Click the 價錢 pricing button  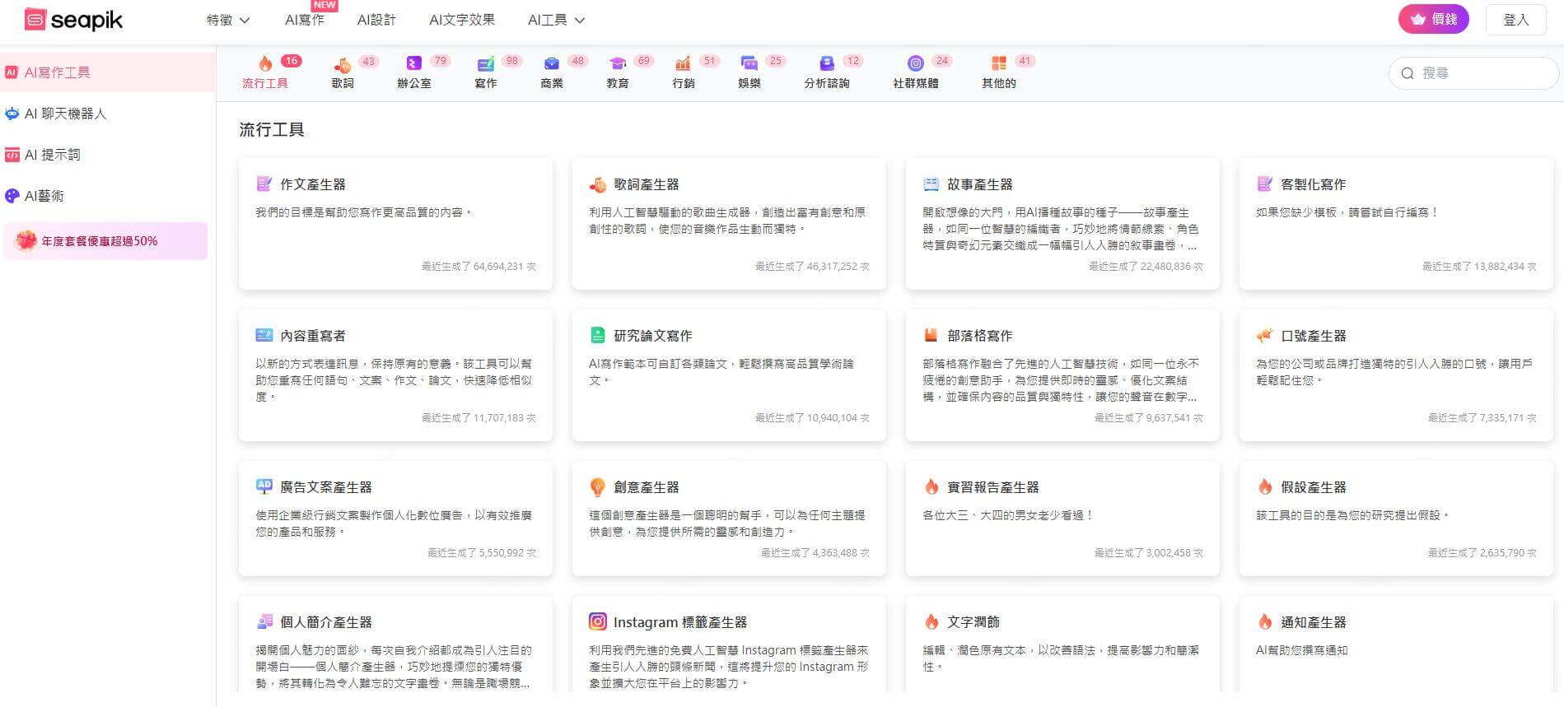(x=1433, y=19)
